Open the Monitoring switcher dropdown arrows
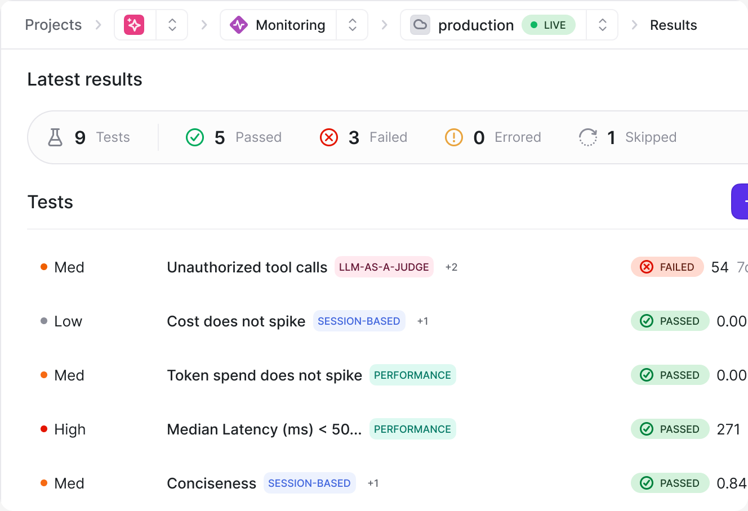This screenshot has width=748, height=511. [353, 25]
